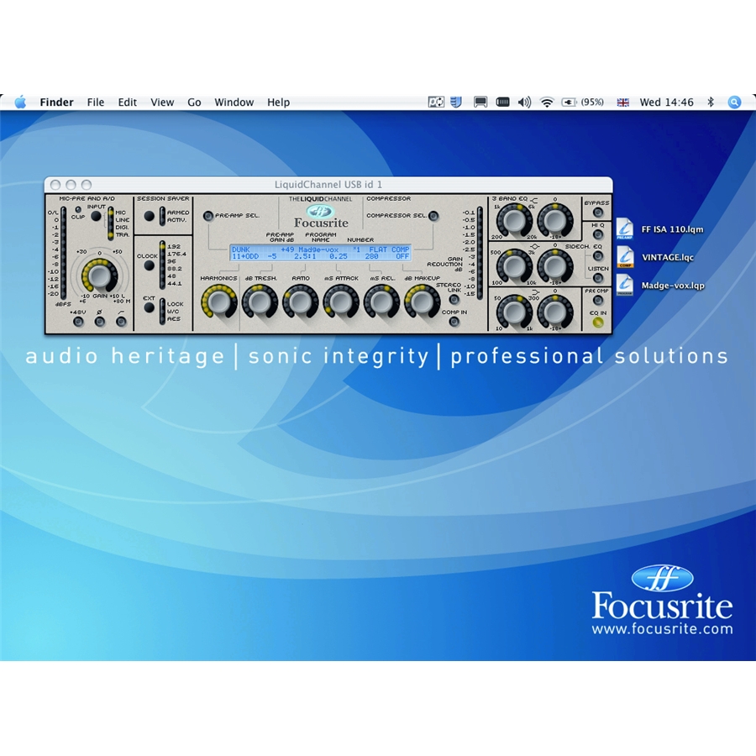Click the Clip indicator LED
This screenshot has height=756, width=756.
pos(78,210)
